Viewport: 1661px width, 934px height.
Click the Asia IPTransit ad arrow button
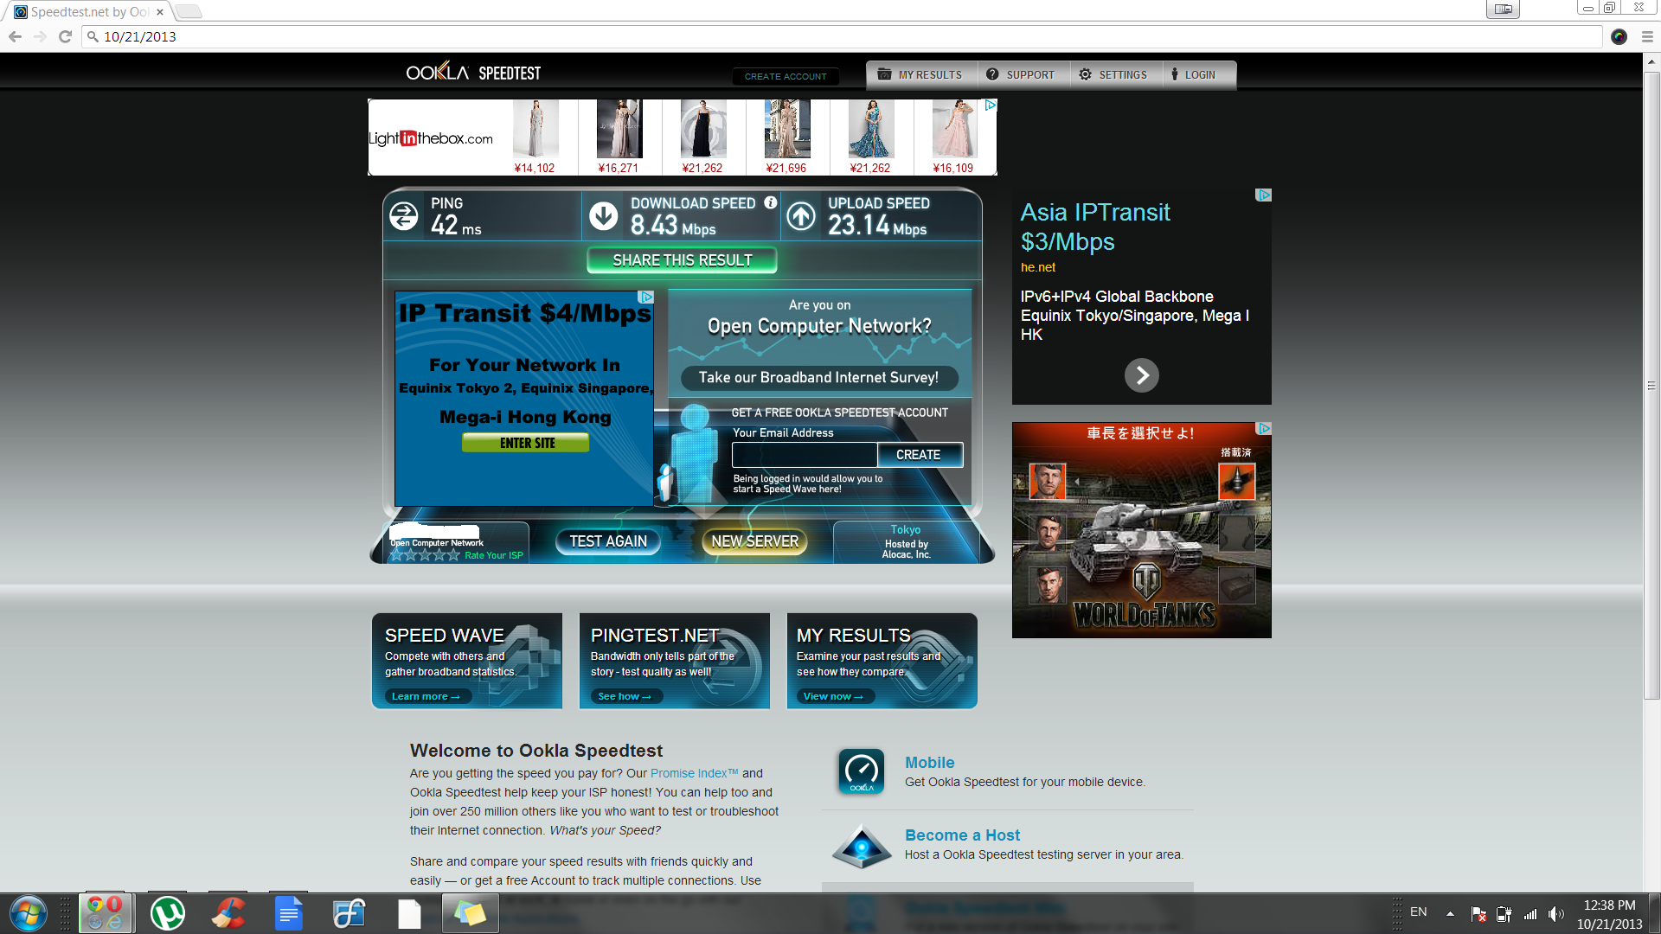click(x=1141, y=375)
